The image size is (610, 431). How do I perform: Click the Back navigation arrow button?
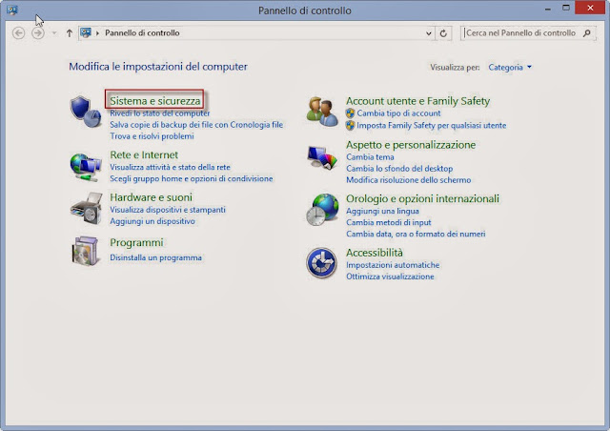[18, 32]
